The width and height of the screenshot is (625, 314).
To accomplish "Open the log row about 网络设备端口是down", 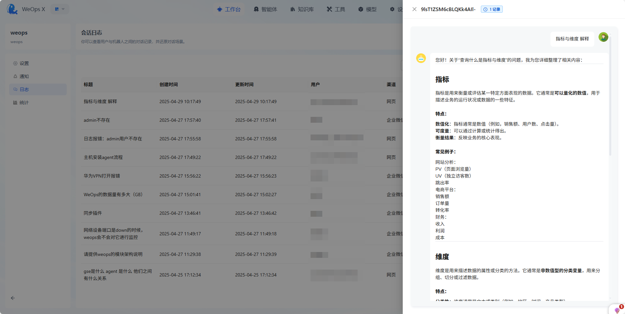I will pyautogui.click(x=242, y=234).
